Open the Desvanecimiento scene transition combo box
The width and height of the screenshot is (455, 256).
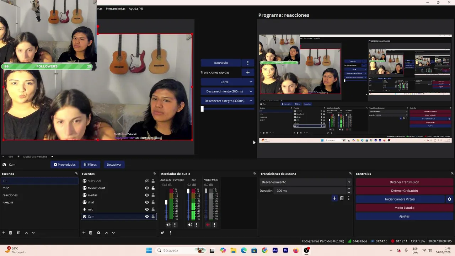coord(306,182)
